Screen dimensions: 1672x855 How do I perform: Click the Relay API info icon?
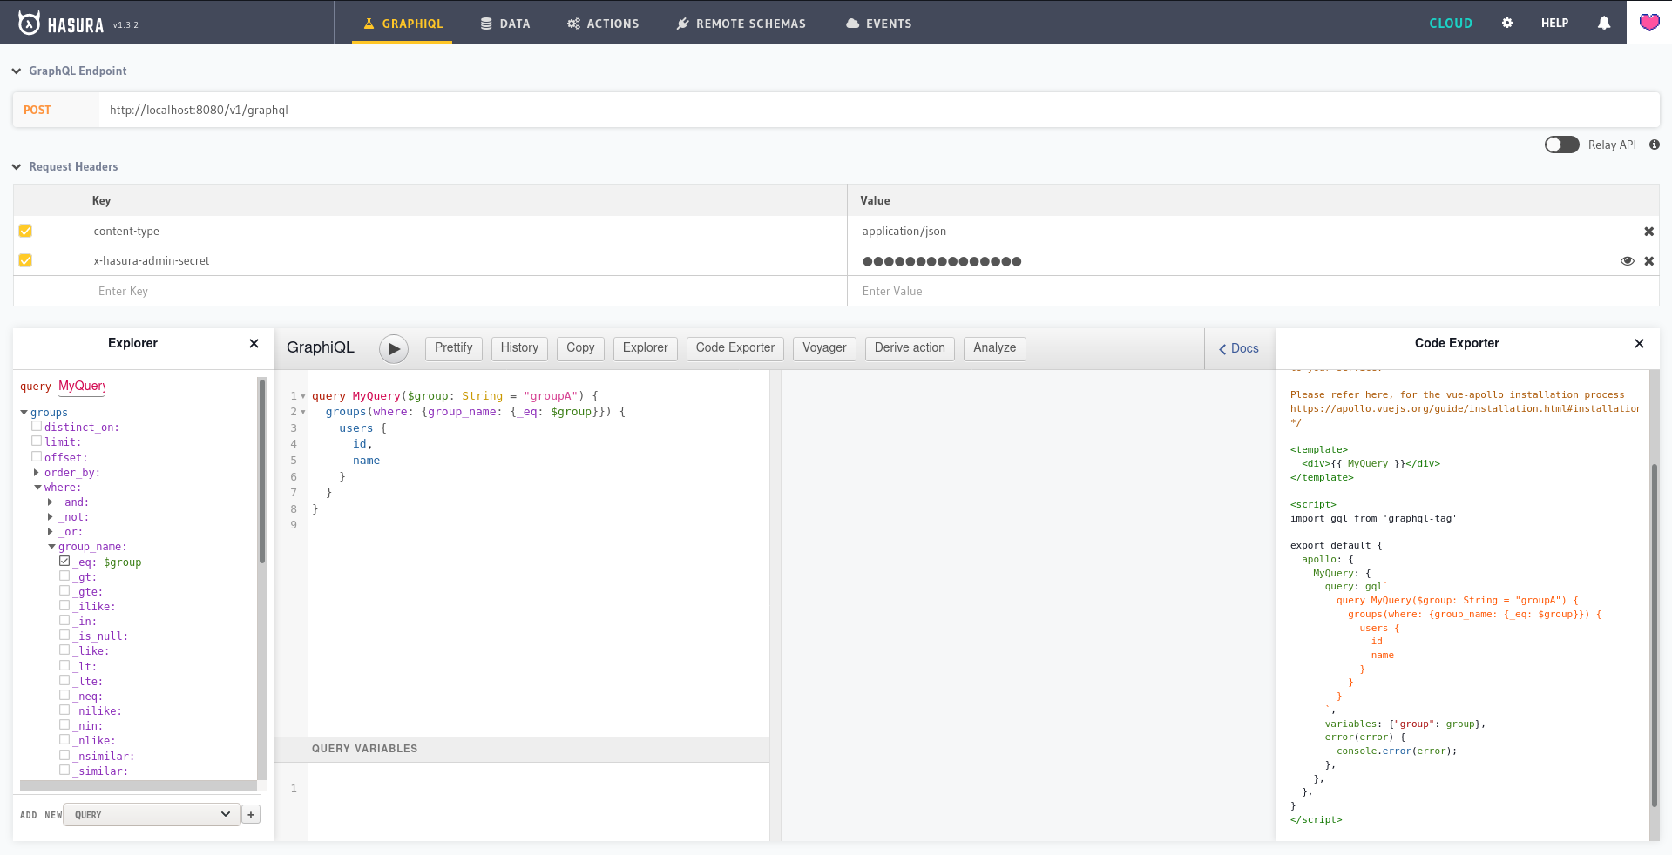[1654, 145]
